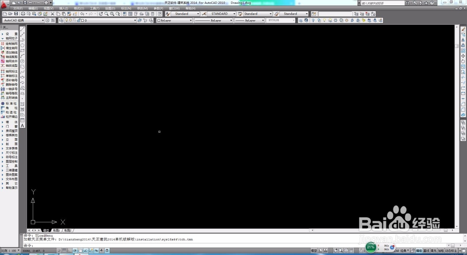Open the 文字表格 menu group

pos(9,149)
